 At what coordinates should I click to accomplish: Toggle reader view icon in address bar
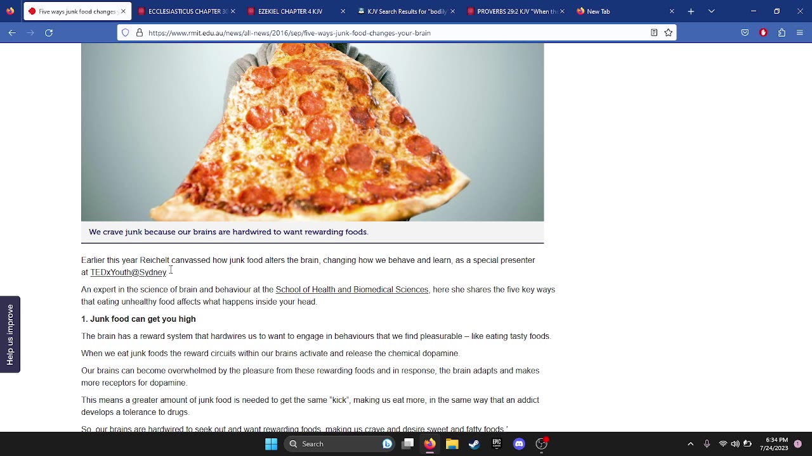[654, 33]
